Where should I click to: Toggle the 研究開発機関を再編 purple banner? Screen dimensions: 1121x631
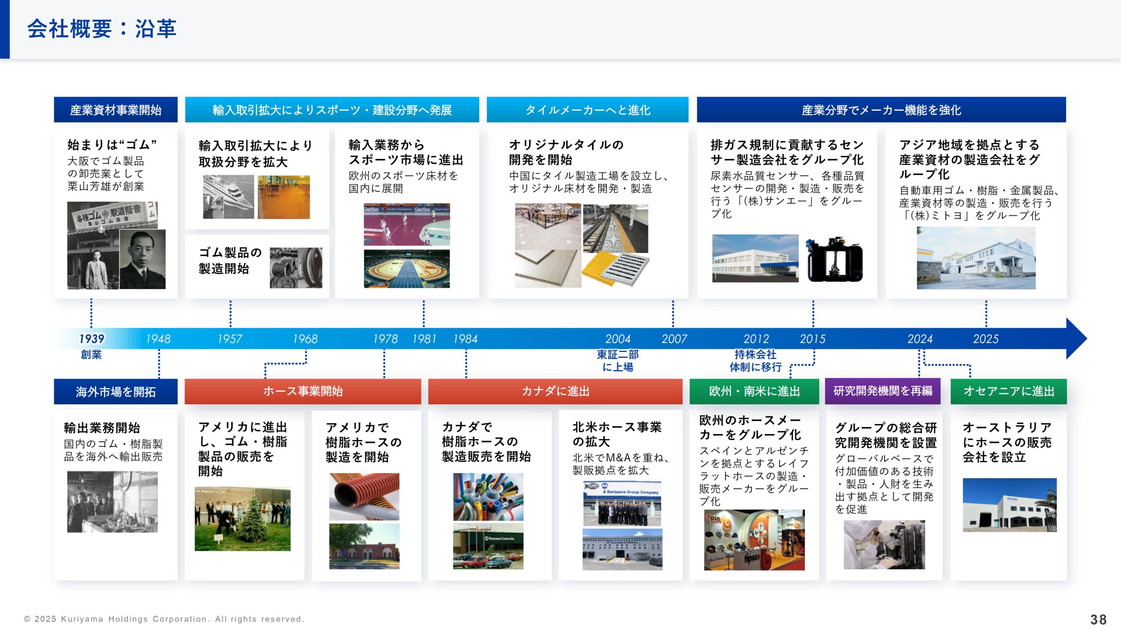pyautogui.click(x=882, y=391)
